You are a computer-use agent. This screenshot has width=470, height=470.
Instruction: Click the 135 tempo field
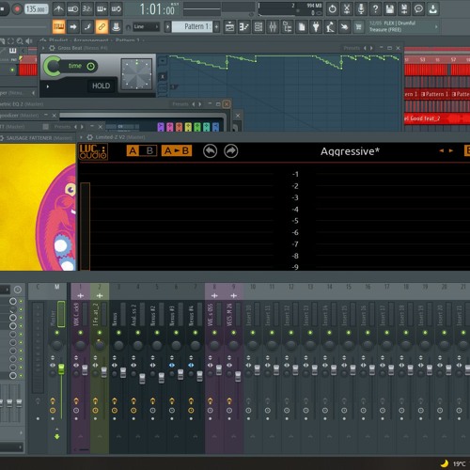pyautogui.click(x=36, y=9)
